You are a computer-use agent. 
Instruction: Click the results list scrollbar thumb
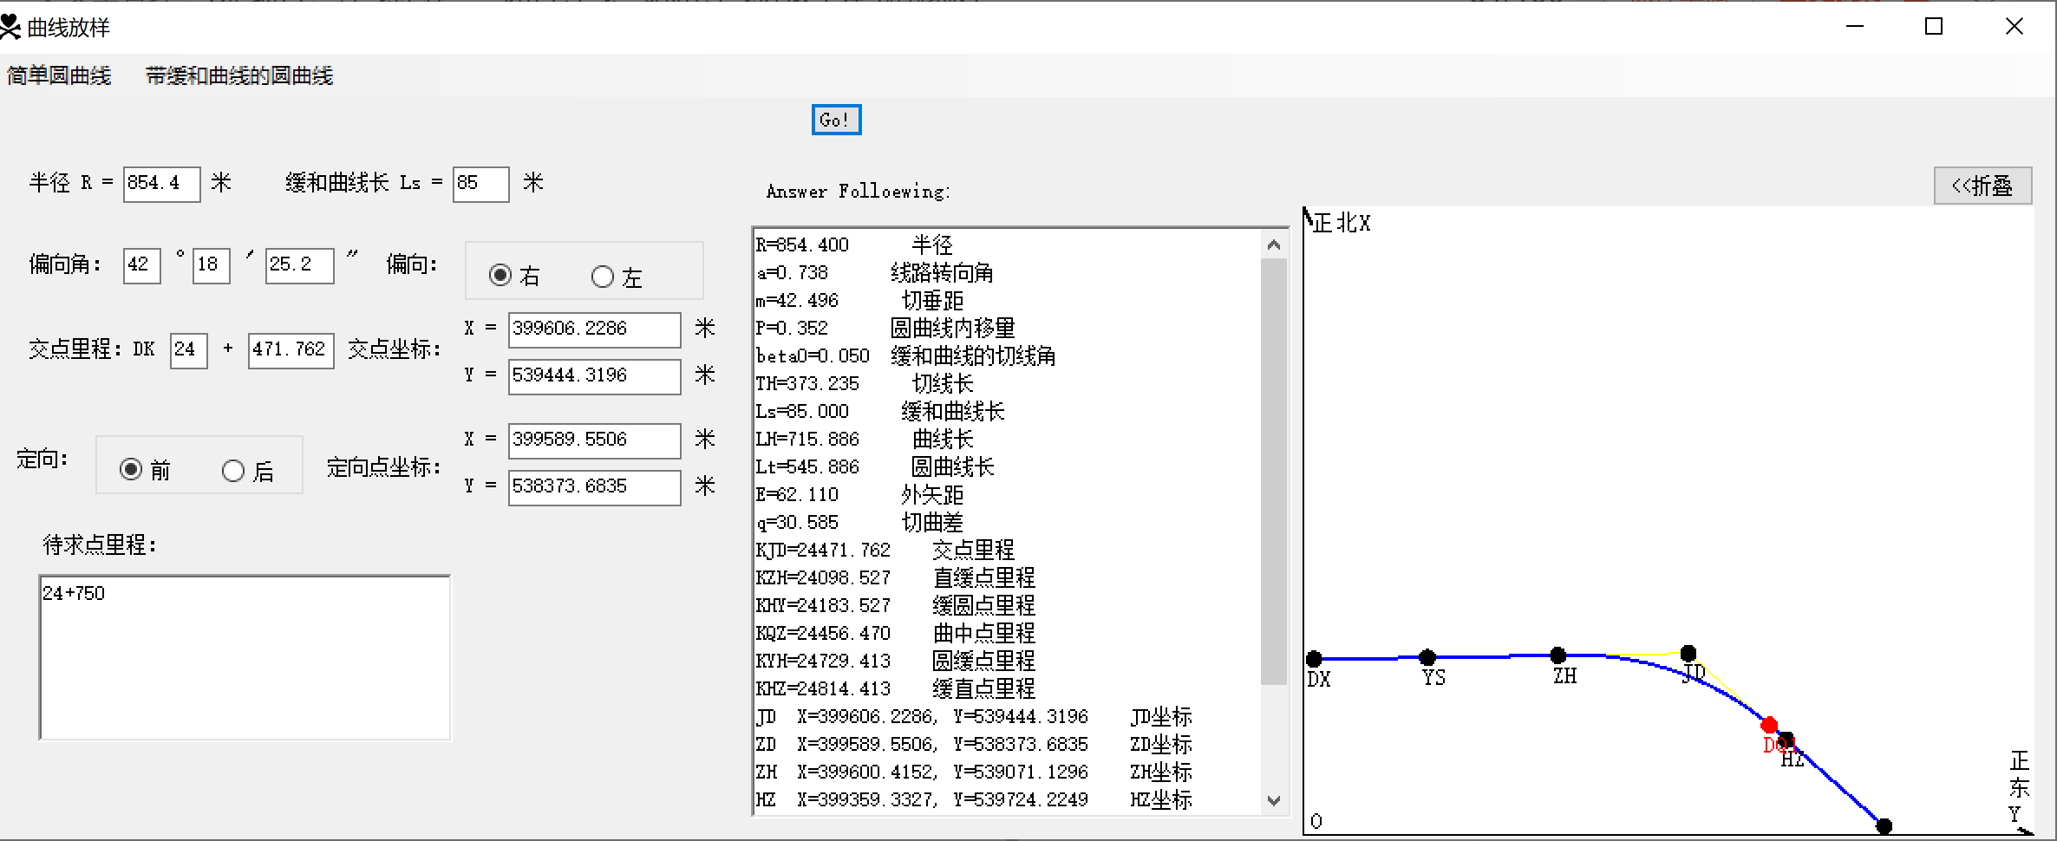click(x=1274, y=471)
